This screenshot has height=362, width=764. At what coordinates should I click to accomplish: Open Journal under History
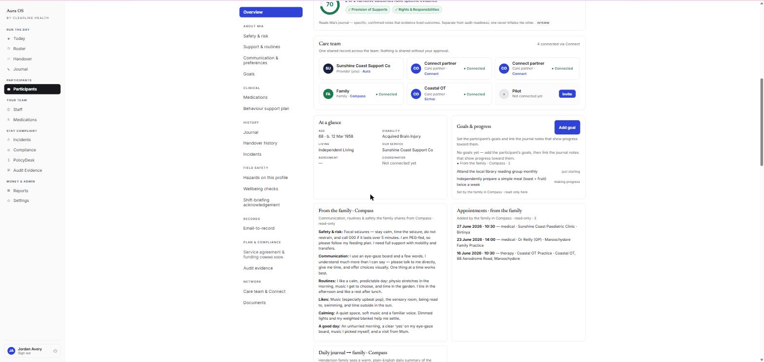[251, 132]
